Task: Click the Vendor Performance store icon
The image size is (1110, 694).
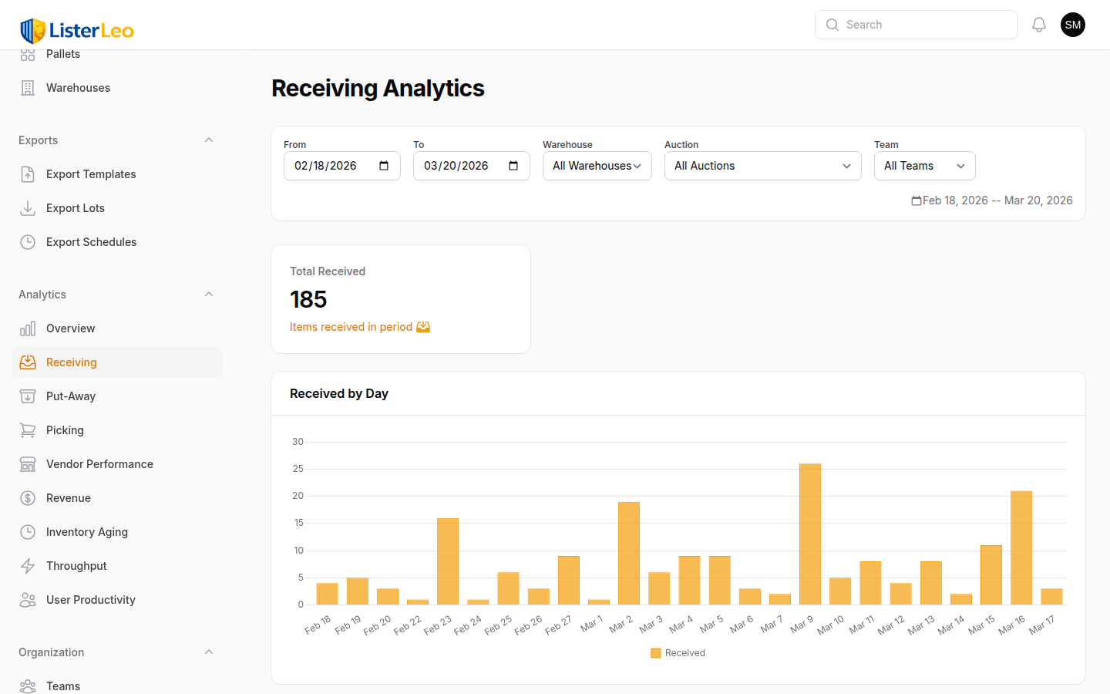Action: (x=28, y=464)
